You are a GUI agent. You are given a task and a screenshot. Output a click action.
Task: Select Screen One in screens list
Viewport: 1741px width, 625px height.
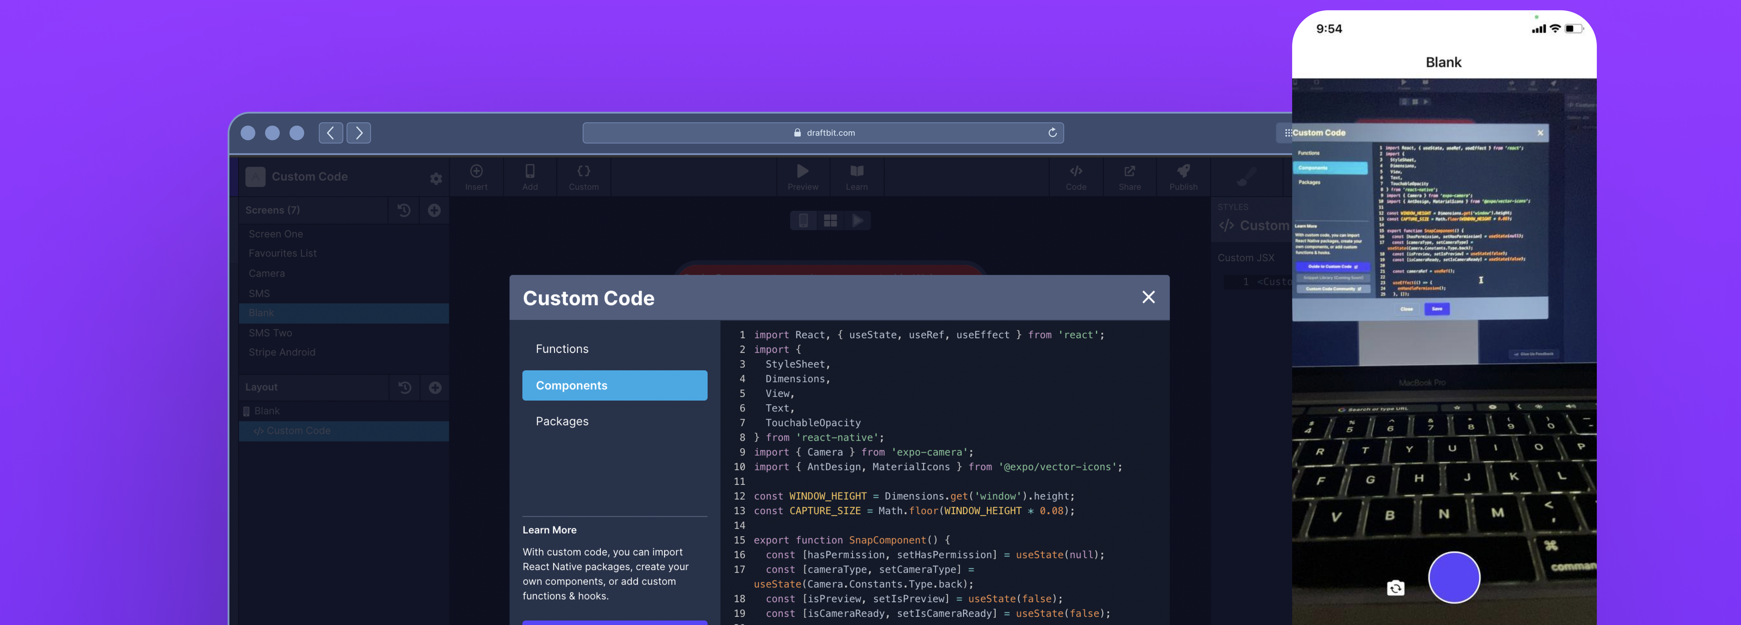(344, 234)
